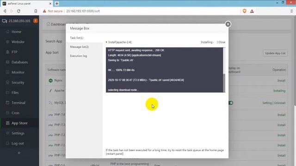Click the server monitor icon by IP
Viewport: 296px width, 166px height.
coord(5,21)
